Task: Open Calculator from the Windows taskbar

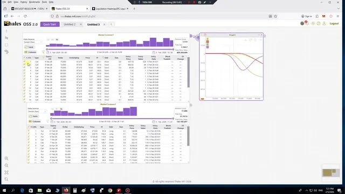Action: coord(75,190)
